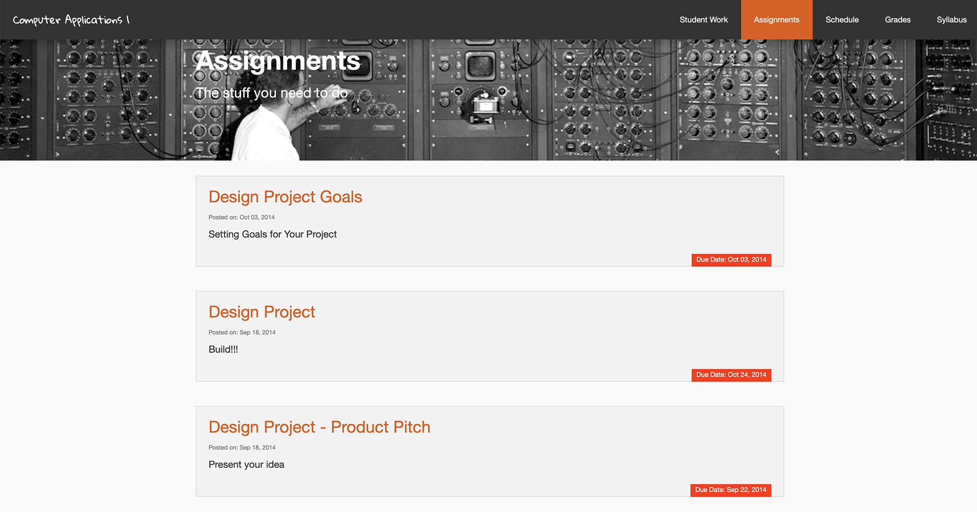Select the Assignments navigation tab
Image resolution: width=977 pixels, height=512 pixels.
(x=776, y=20)
